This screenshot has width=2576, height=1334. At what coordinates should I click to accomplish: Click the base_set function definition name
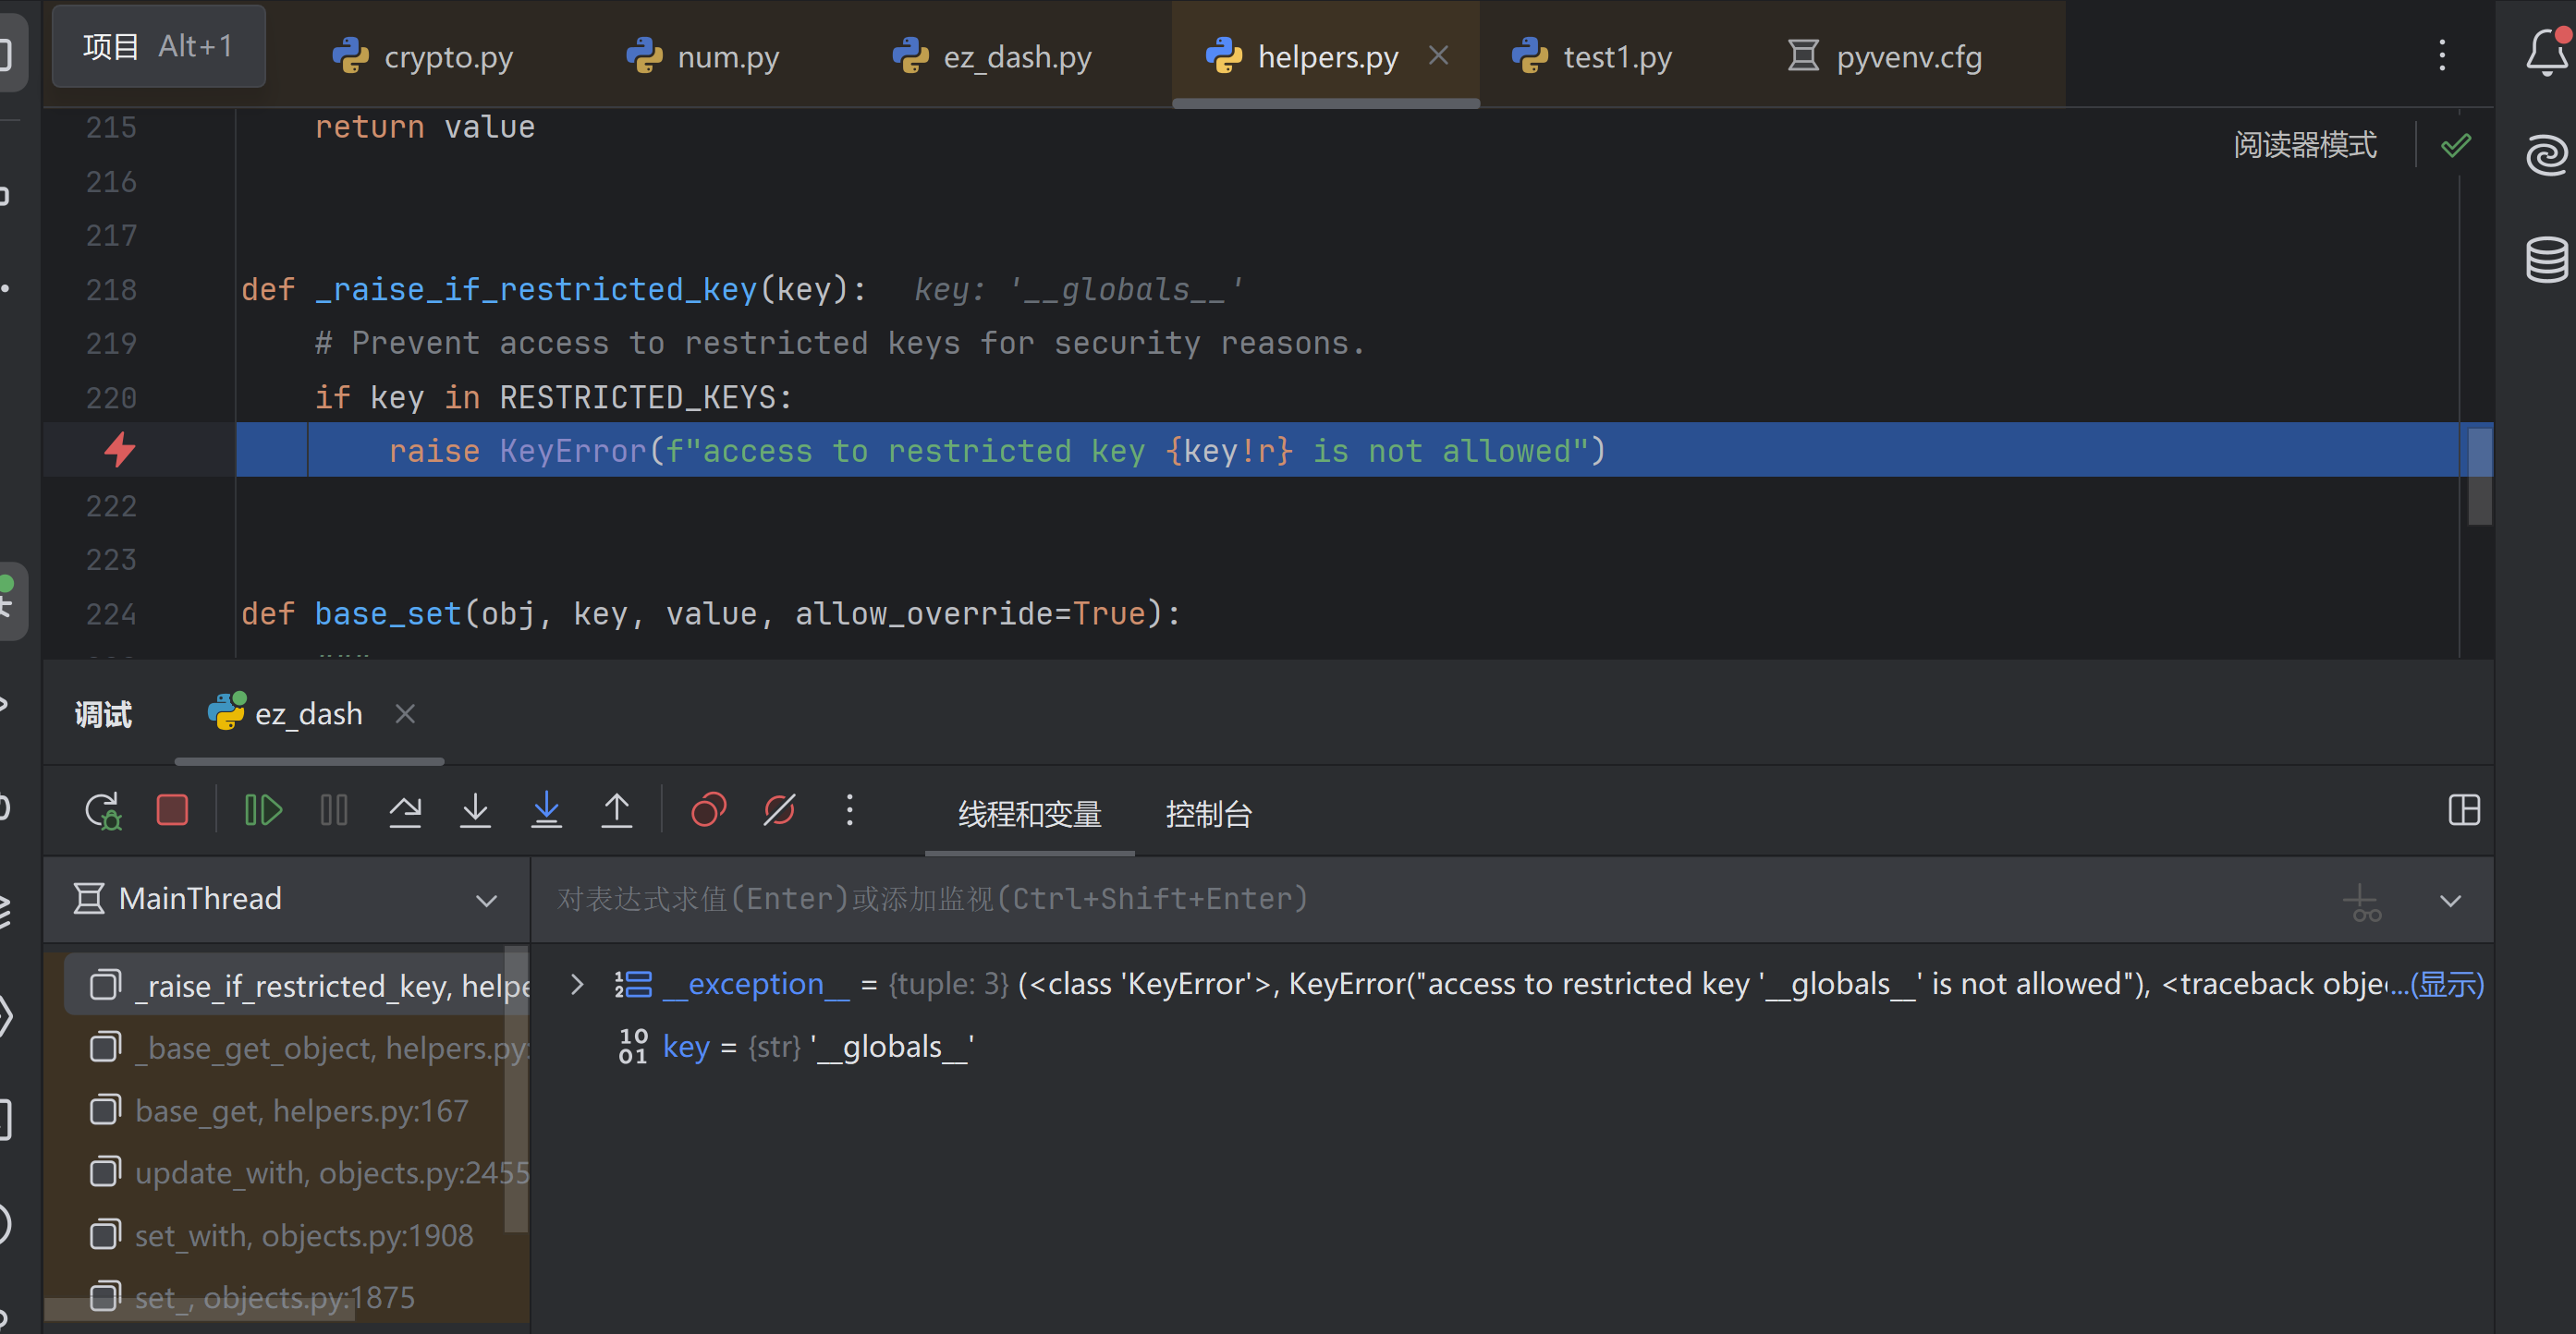388,613
